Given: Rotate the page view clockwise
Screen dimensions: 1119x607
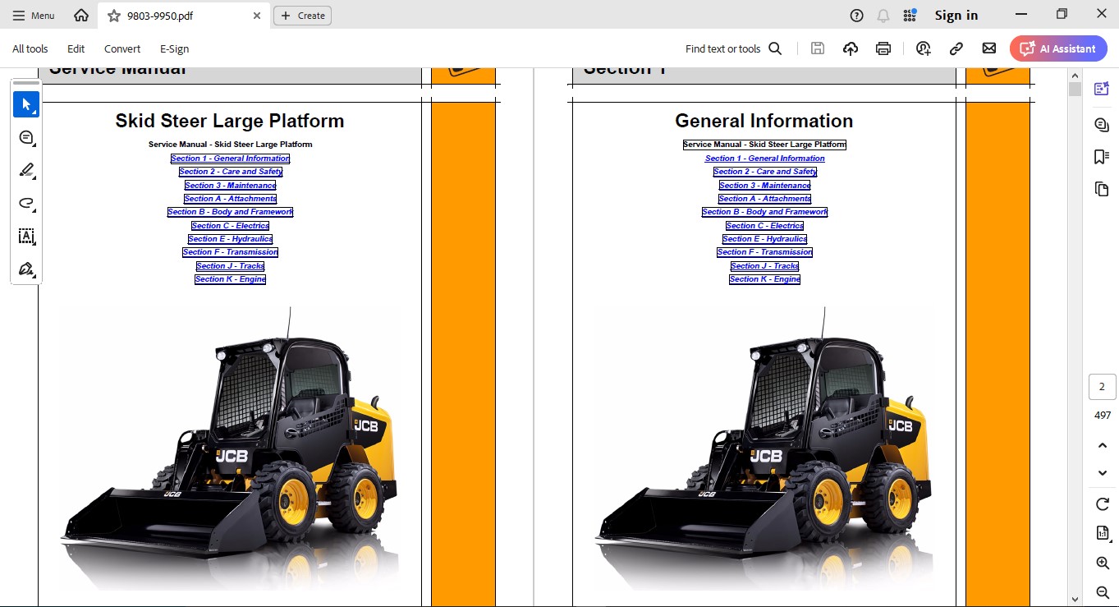Looking at the screenshot, I should [1103, 504].
